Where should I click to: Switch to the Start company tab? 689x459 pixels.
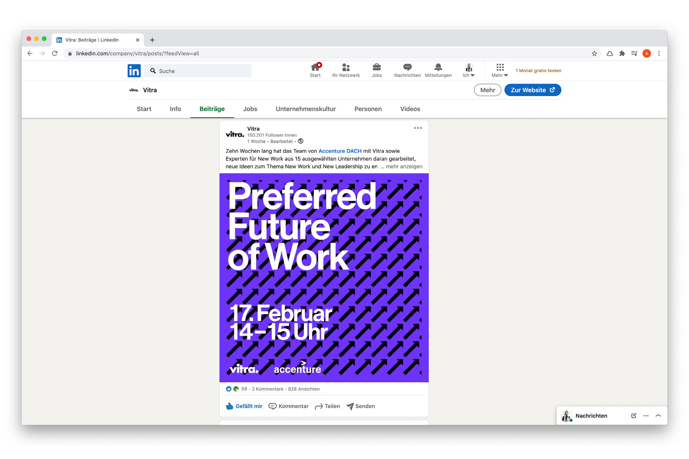pos(144,109)
